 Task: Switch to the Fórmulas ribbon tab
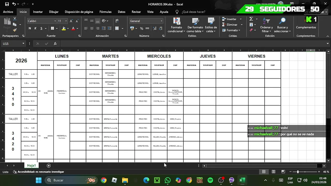tap(106, 12)
